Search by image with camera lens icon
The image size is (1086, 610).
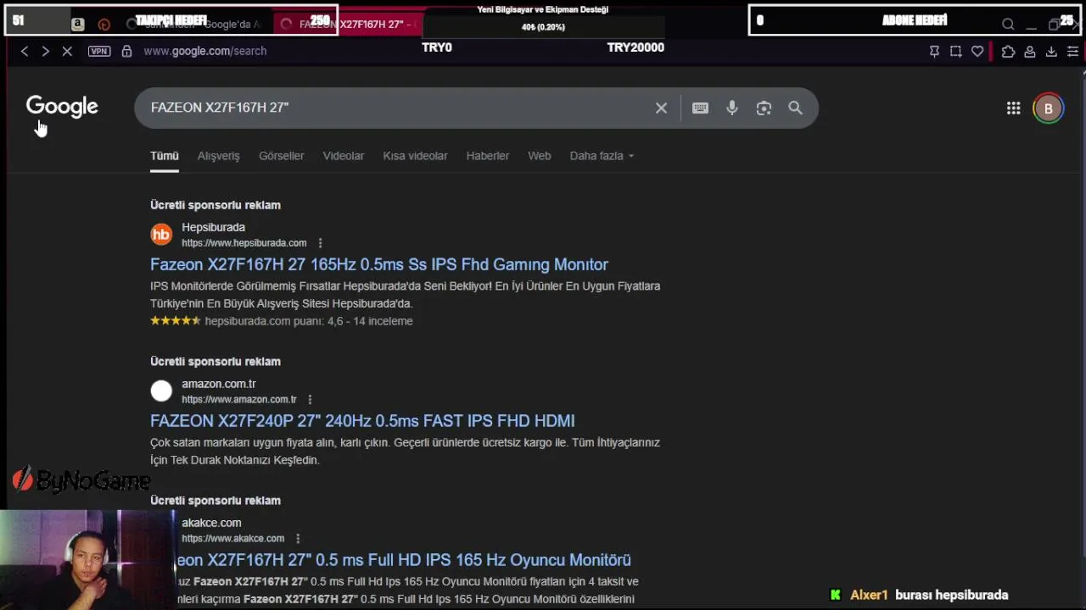764,108
